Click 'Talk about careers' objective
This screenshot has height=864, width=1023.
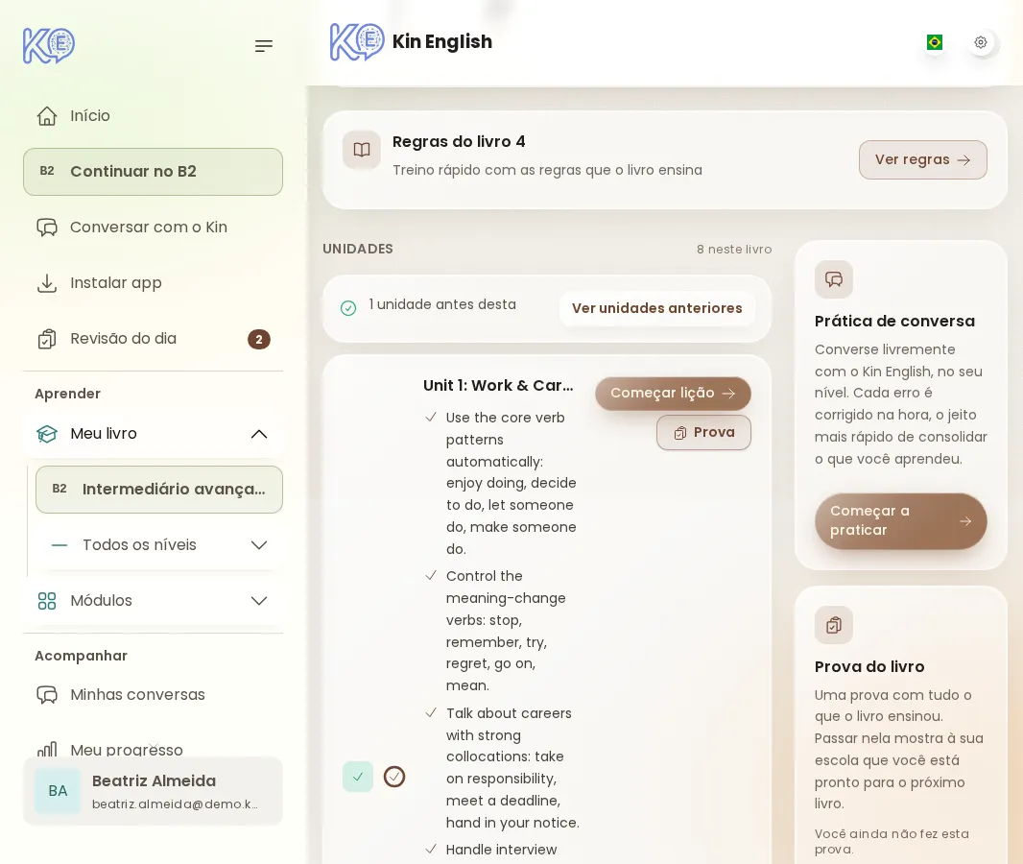point(512,767)
